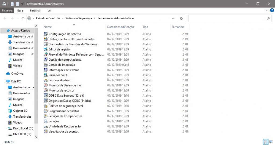Expand breadcrumb arrow after Painel de Controlo
Viewport: 275px width, 145px height.
click(63, 19)
